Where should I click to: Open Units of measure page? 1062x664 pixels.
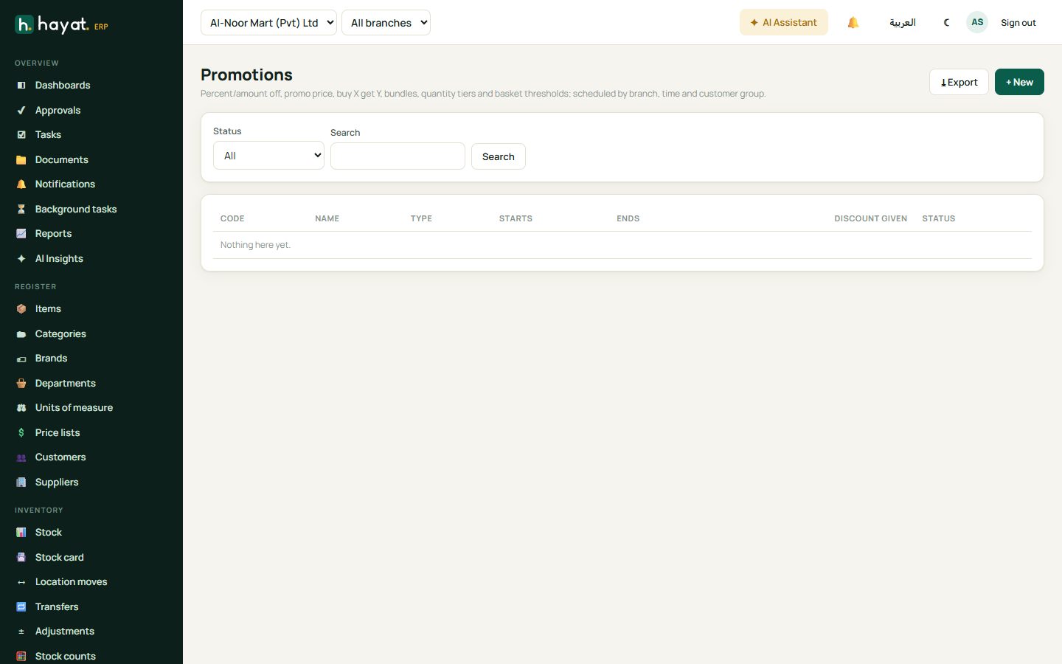(x=74, y=408)
